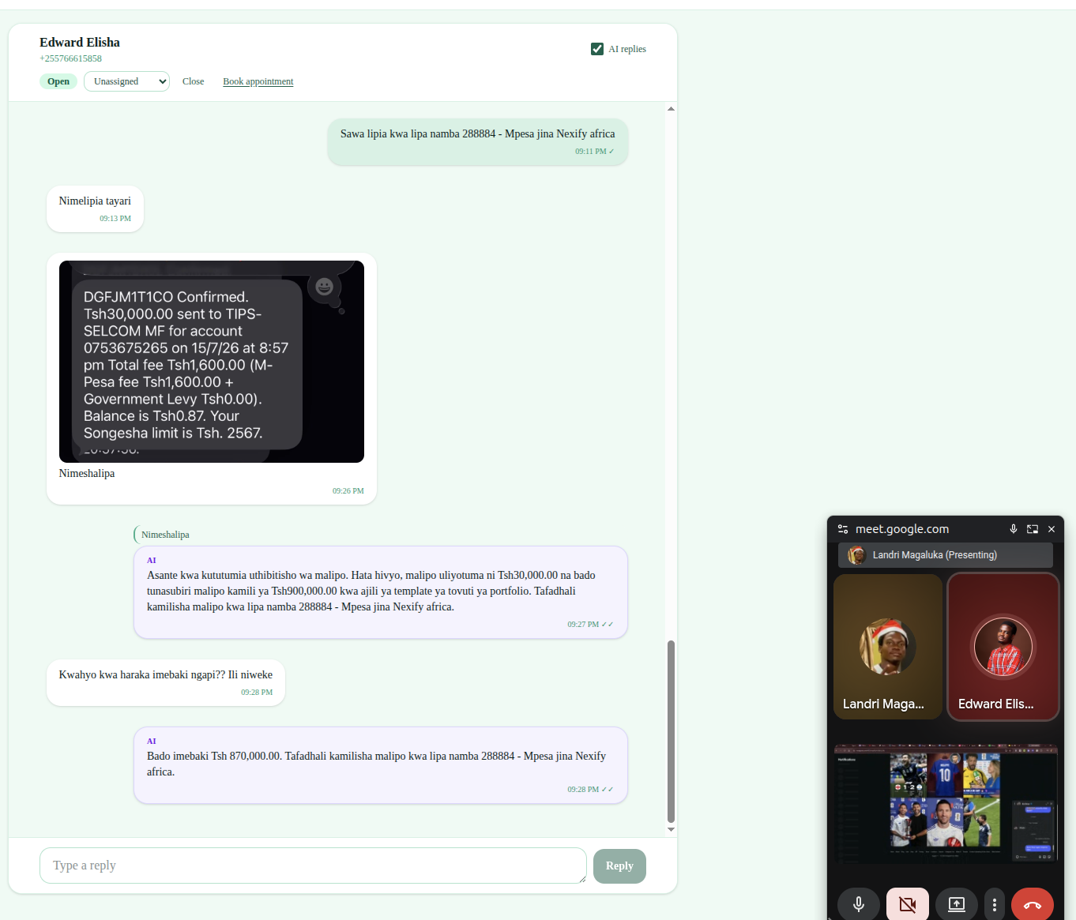
Task: Close the conversation via Close link
Action: coord(193,81)
